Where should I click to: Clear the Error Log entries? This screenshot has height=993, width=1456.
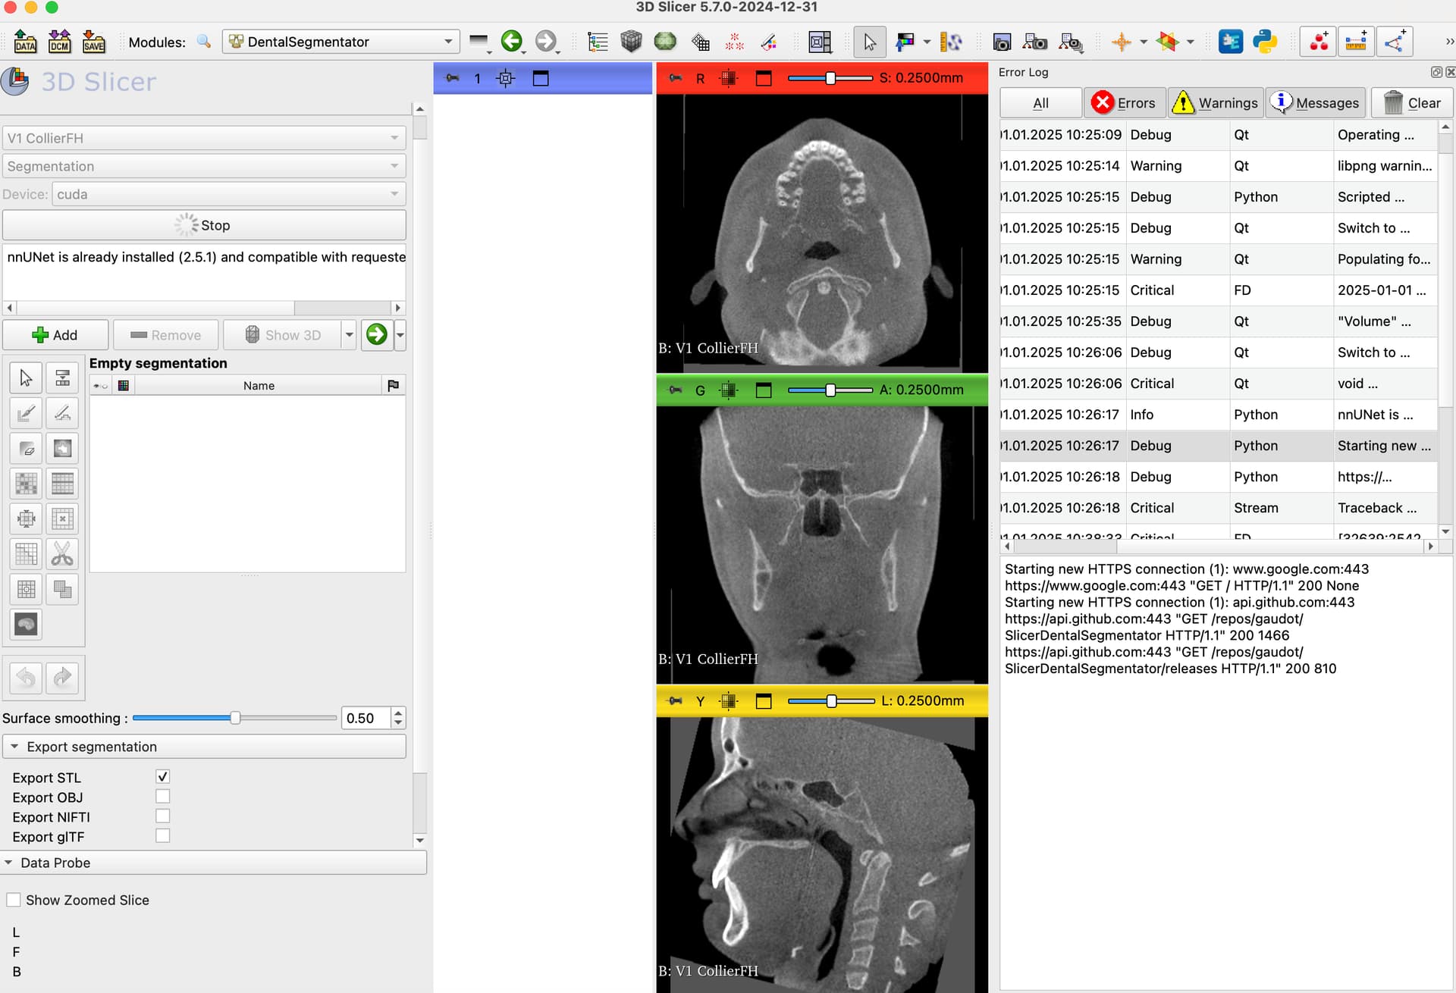click(1411, 102)
